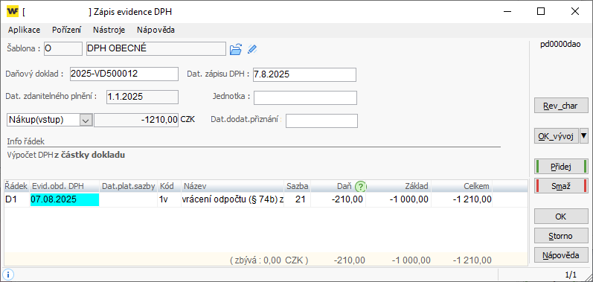Click the Řádek column header
This screenshot has height=282, width=593.
tap(16, 186)
